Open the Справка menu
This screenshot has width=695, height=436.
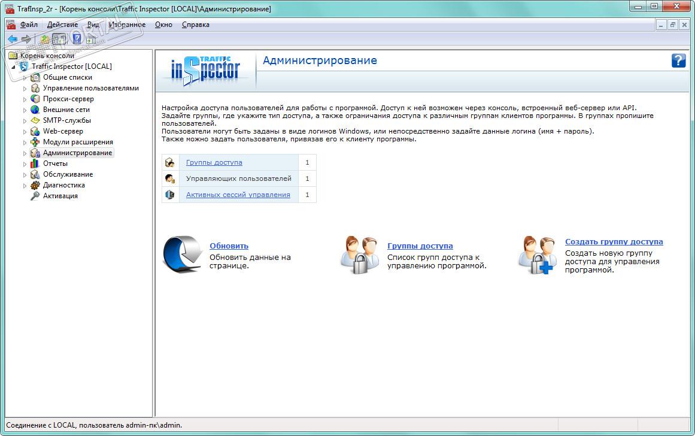[196, 25]
